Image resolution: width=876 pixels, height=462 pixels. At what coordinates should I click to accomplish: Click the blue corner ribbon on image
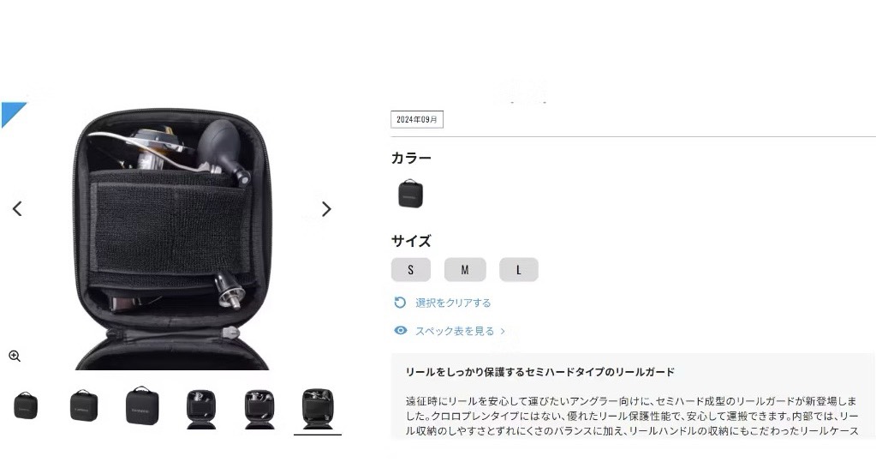click(12, 114)
